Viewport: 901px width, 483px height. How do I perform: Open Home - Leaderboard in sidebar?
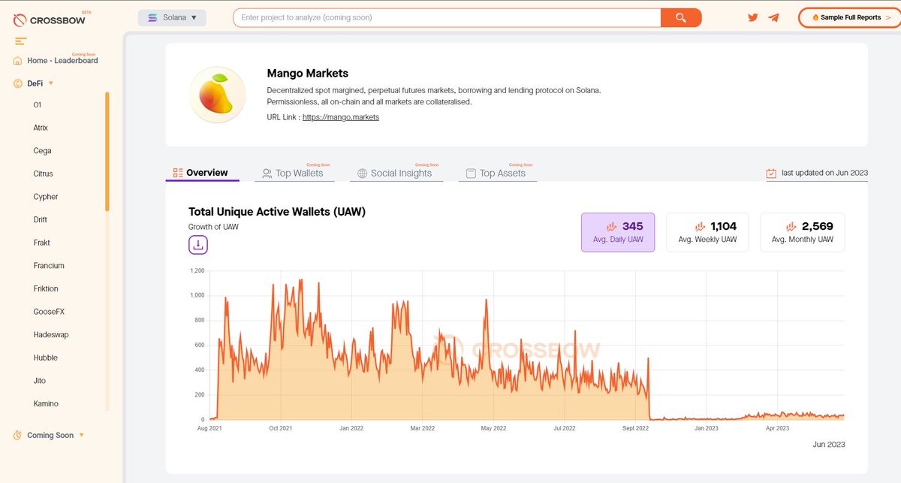point(62,61)
